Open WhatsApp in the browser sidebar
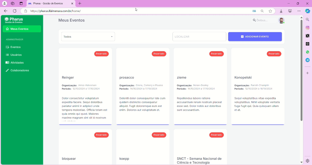 (x=307, y=52)
